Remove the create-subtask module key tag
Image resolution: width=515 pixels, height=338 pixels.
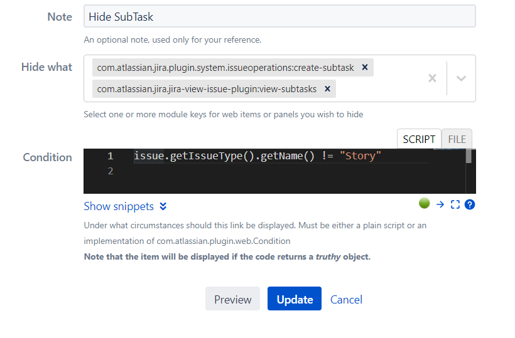[x=365, y=67]
